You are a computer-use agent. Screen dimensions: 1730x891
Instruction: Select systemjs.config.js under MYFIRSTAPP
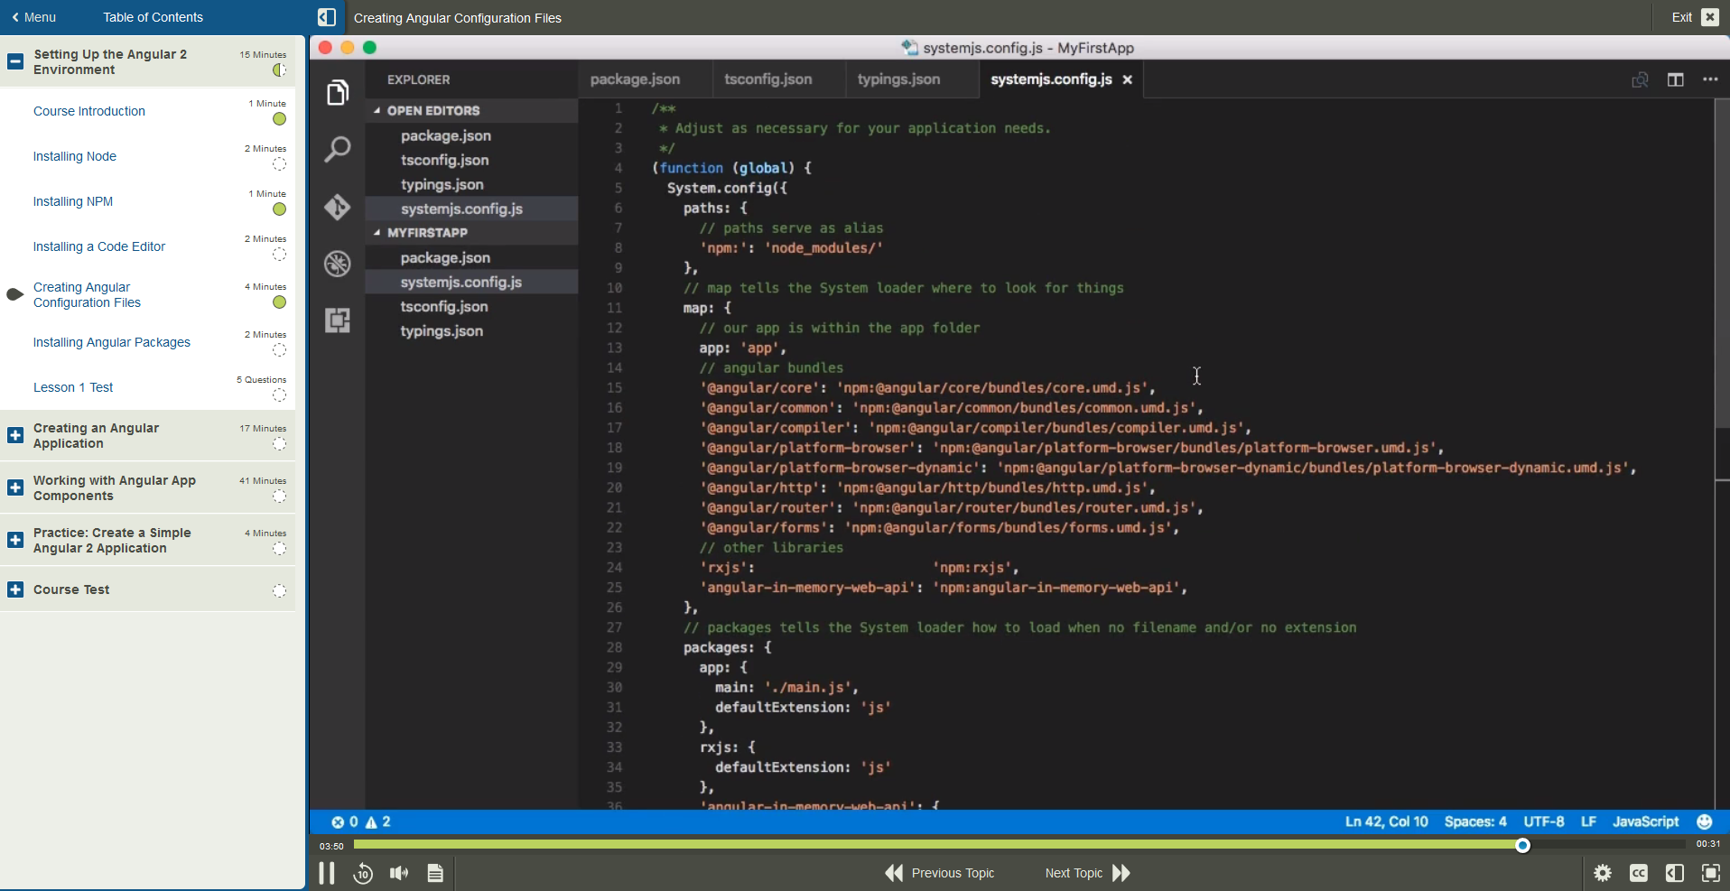coord(462,282)
